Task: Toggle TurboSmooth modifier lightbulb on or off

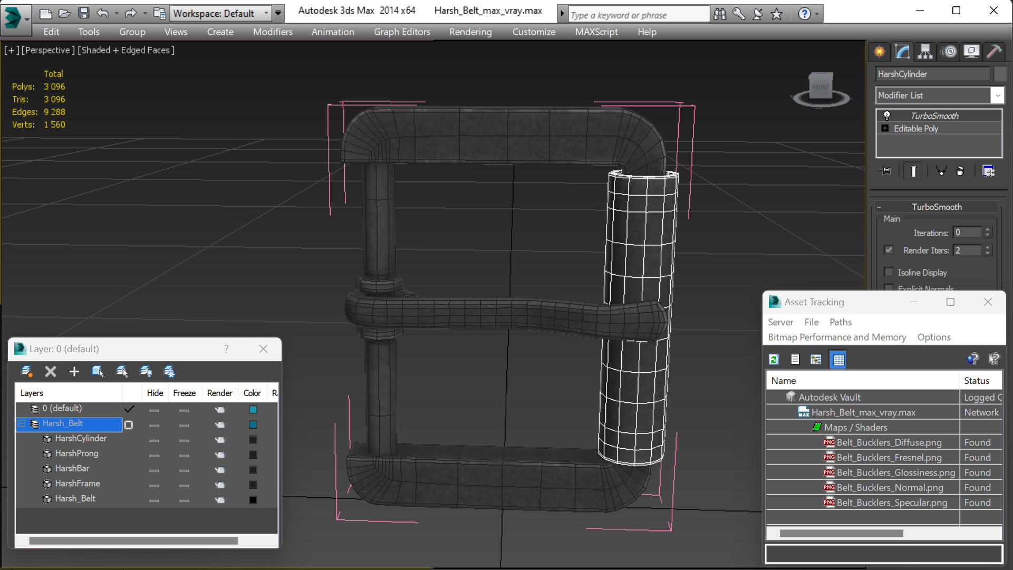Action: 887,115
